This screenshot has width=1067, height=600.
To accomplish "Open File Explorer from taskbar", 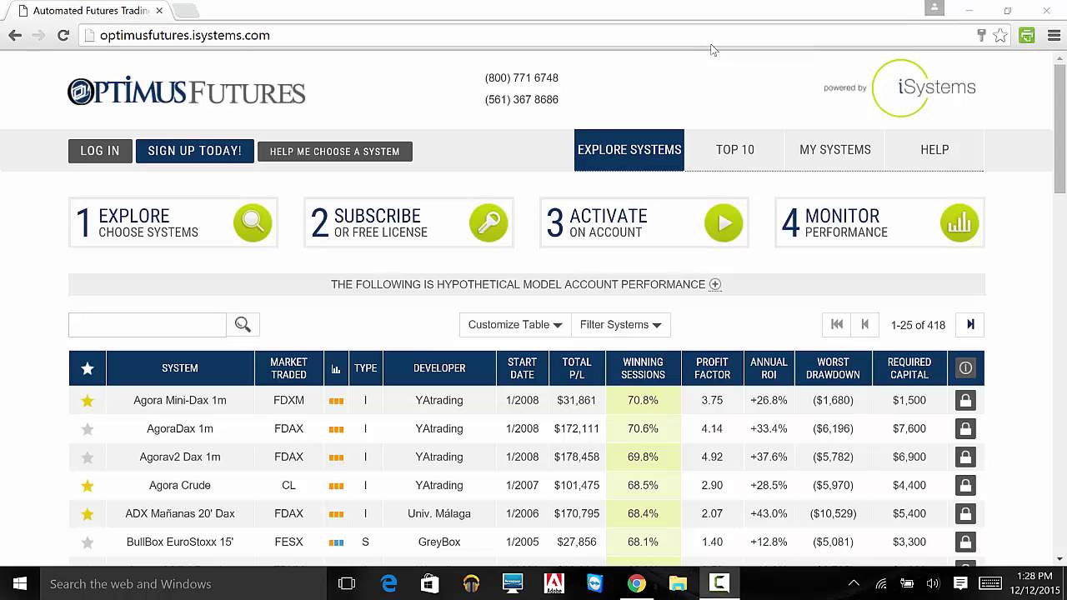I will (678, 583).
